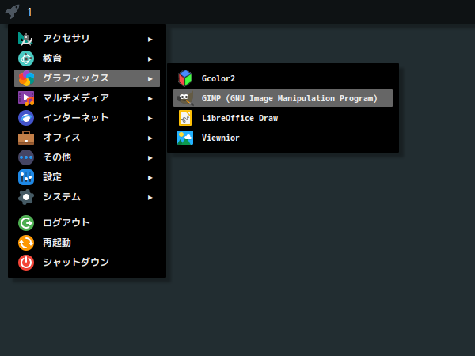Screen dimensions: 475x356
Task: Click the オフィス briefcase icon
Action: [26, 138]
